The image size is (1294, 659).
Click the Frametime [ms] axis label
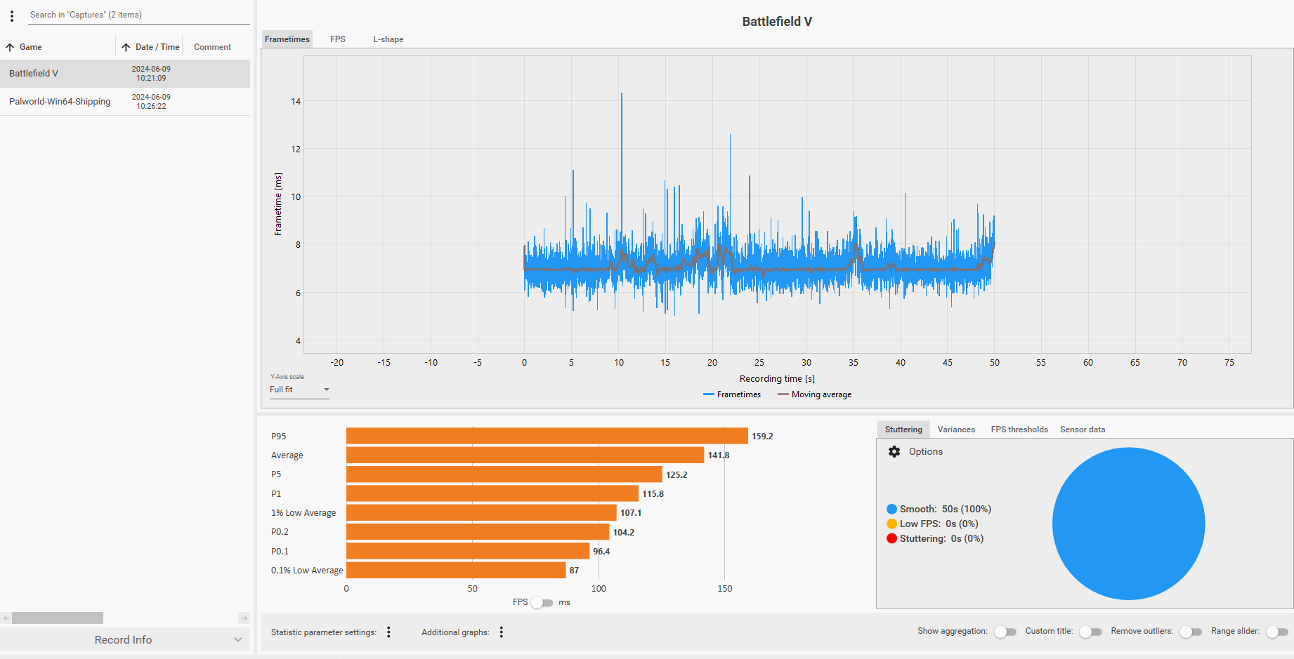click(278, 204)
